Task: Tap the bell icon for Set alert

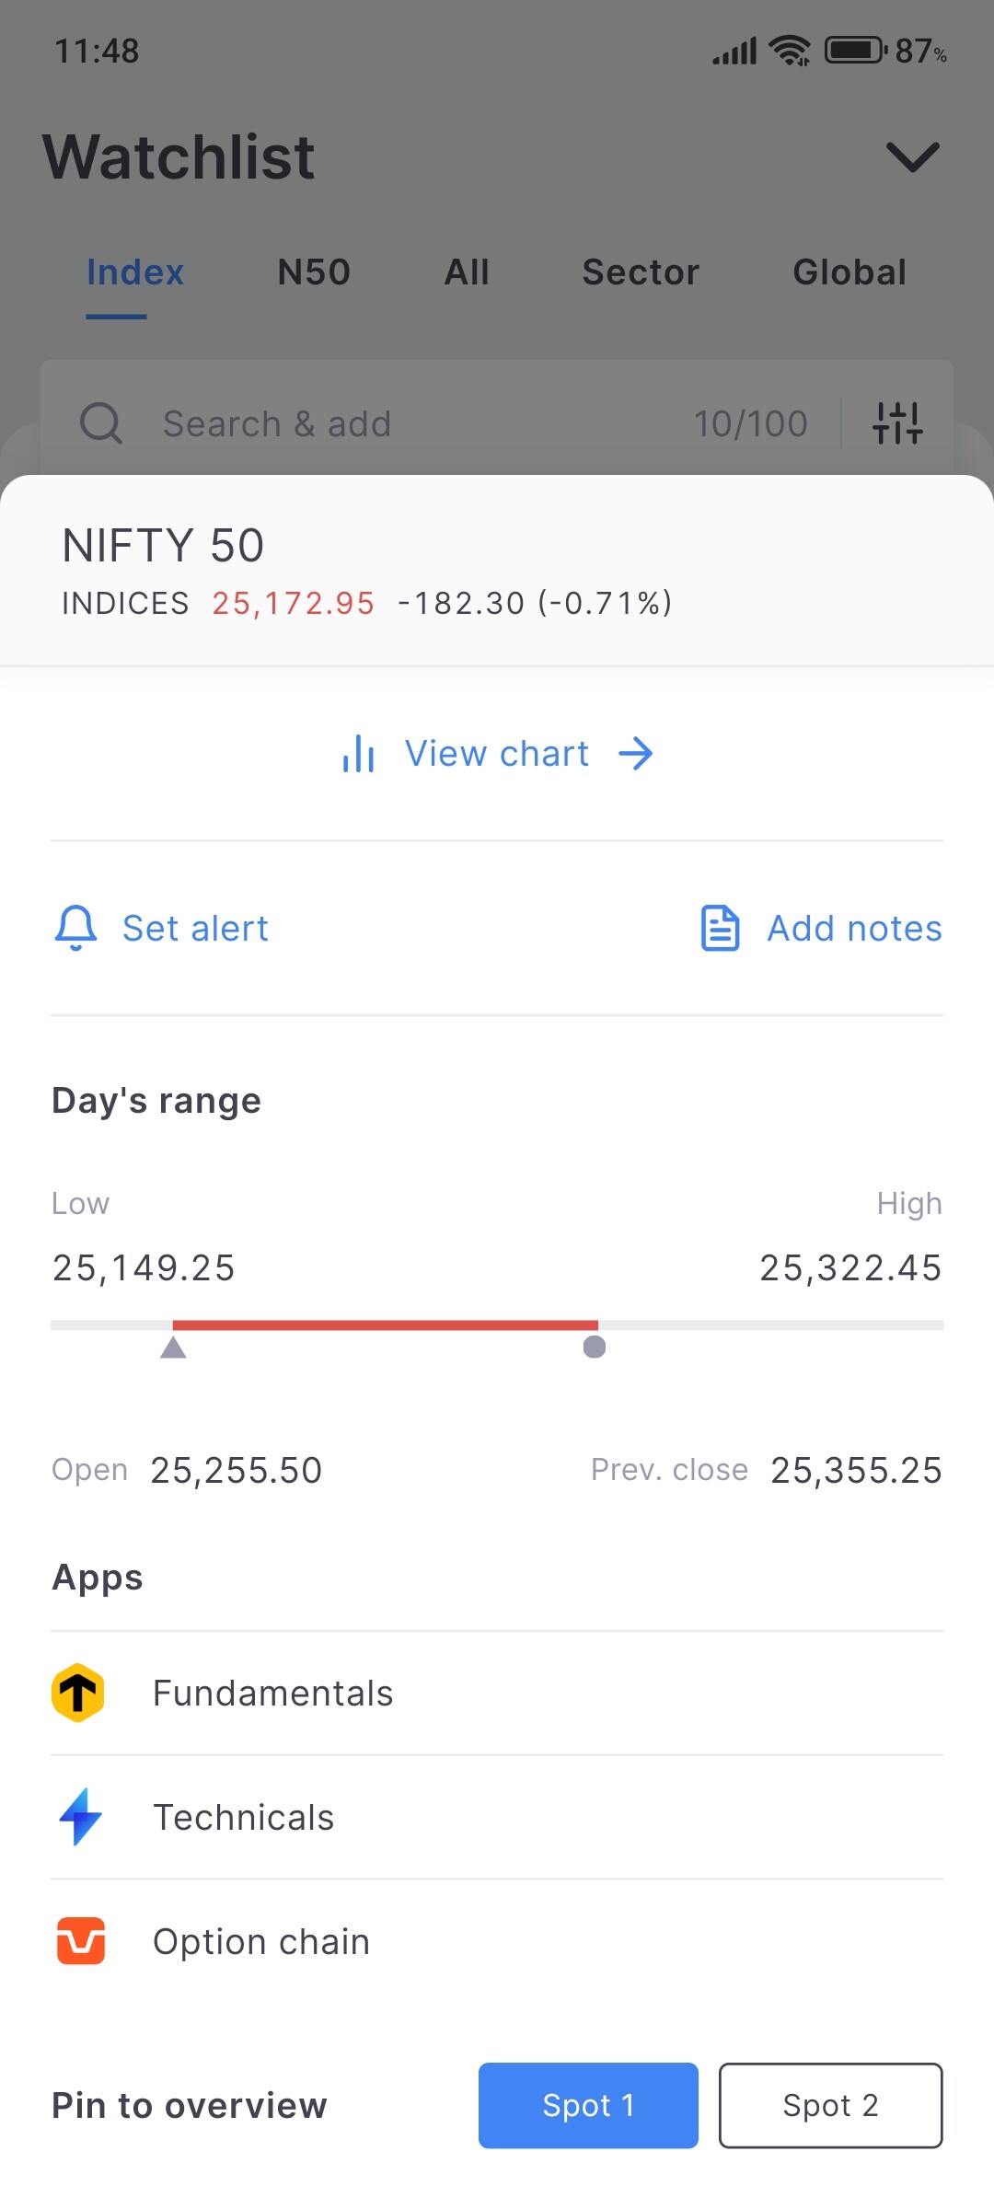Action: pyautogui.click(x=76, y=928)
